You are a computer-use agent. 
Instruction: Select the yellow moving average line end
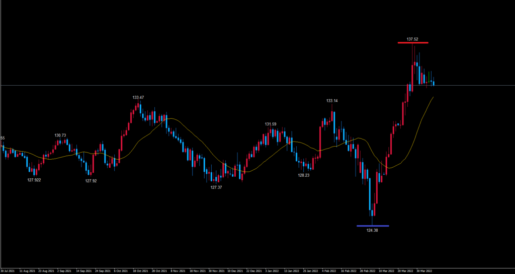(433, 97)
